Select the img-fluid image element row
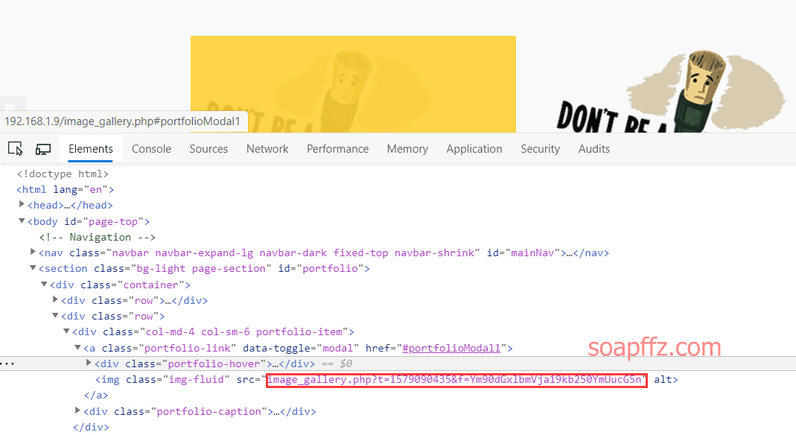 (386, 380)
